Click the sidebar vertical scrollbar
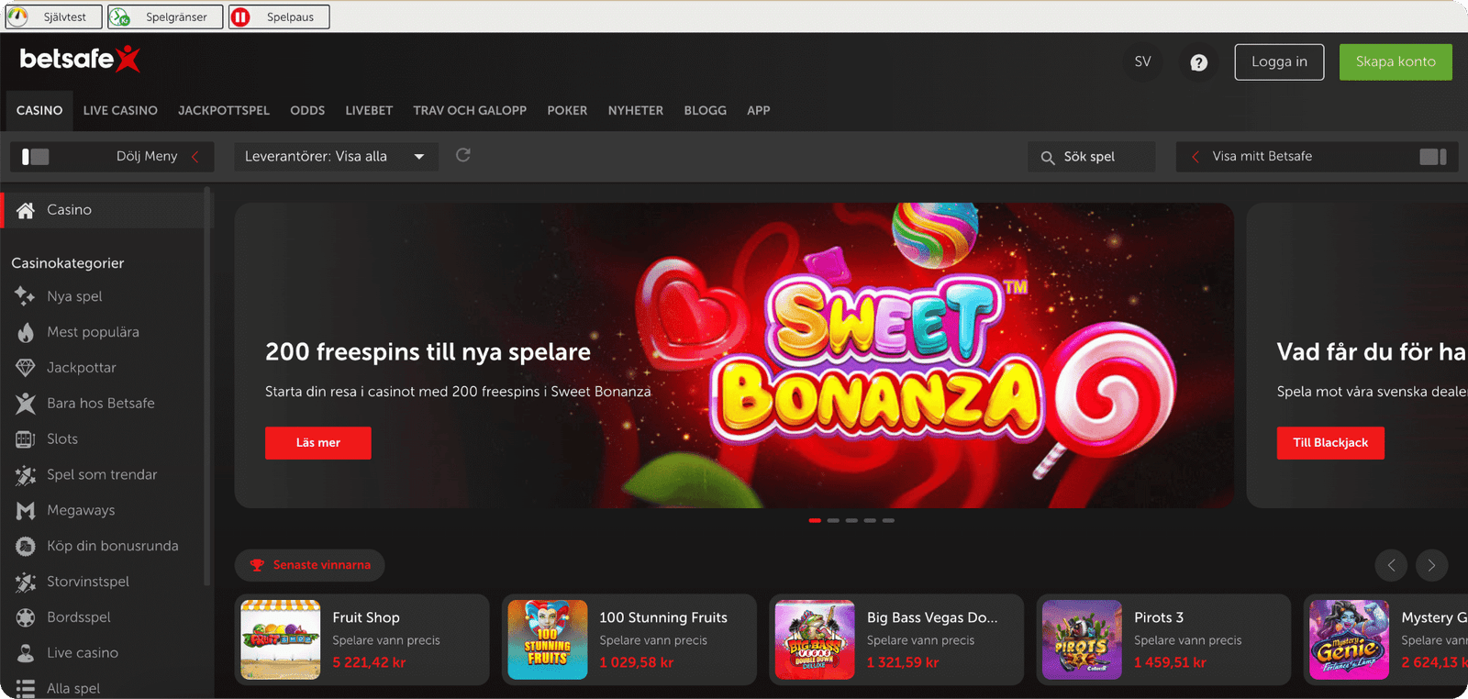Screen dimensions: 1468x699 [x=207, y=385]
